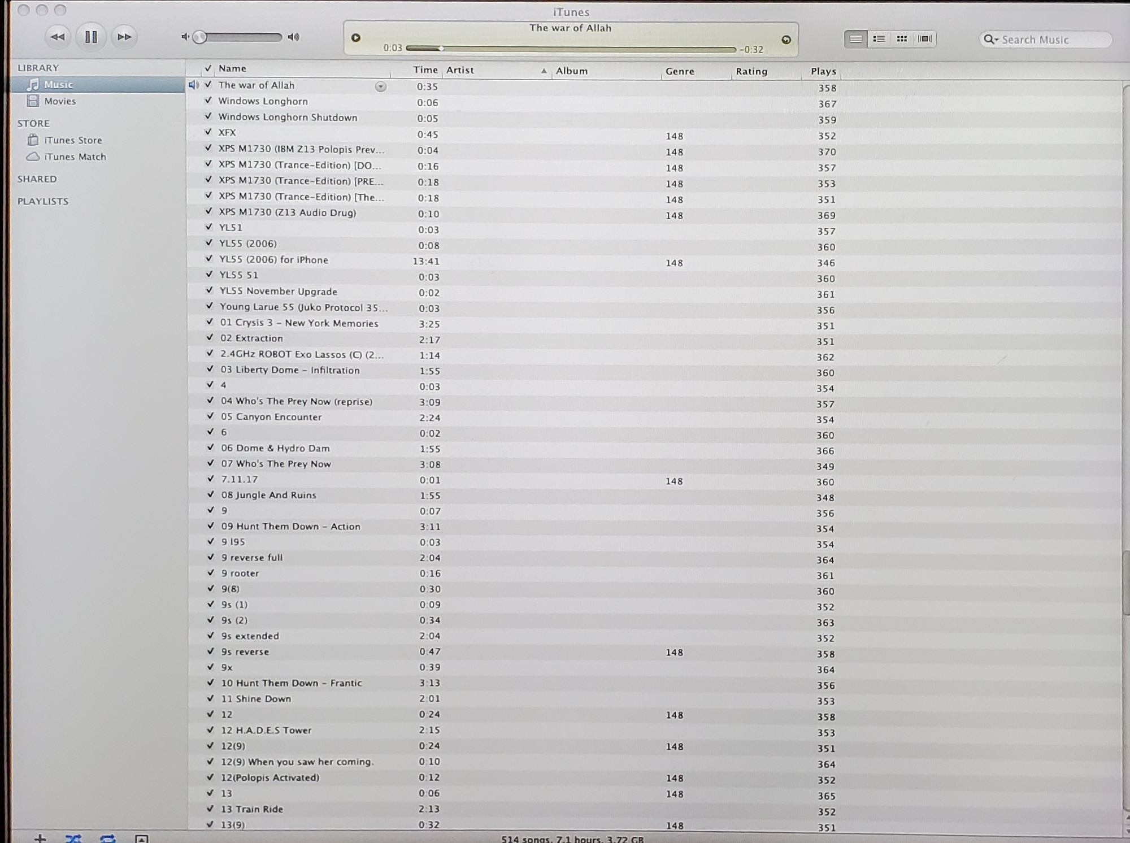
Task: Click the 514 songs status bar text
Action: pos(572,839)
